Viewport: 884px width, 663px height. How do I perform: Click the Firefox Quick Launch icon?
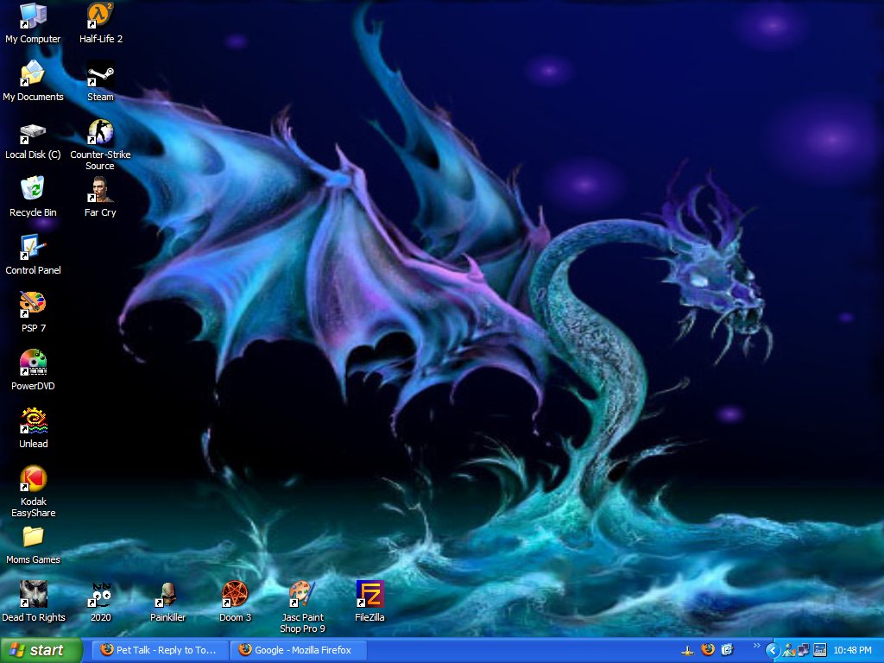[x=708, y=650]
